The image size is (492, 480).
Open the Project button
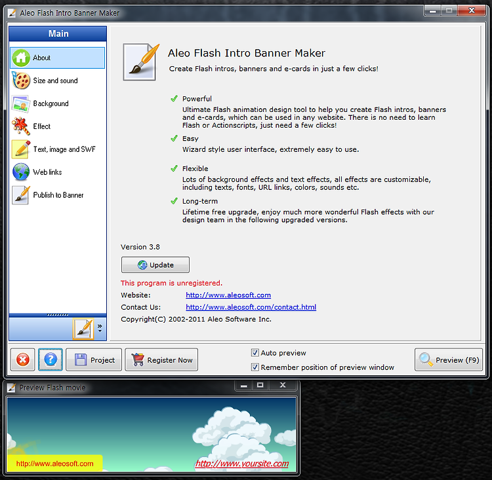[x=94, y=360]
